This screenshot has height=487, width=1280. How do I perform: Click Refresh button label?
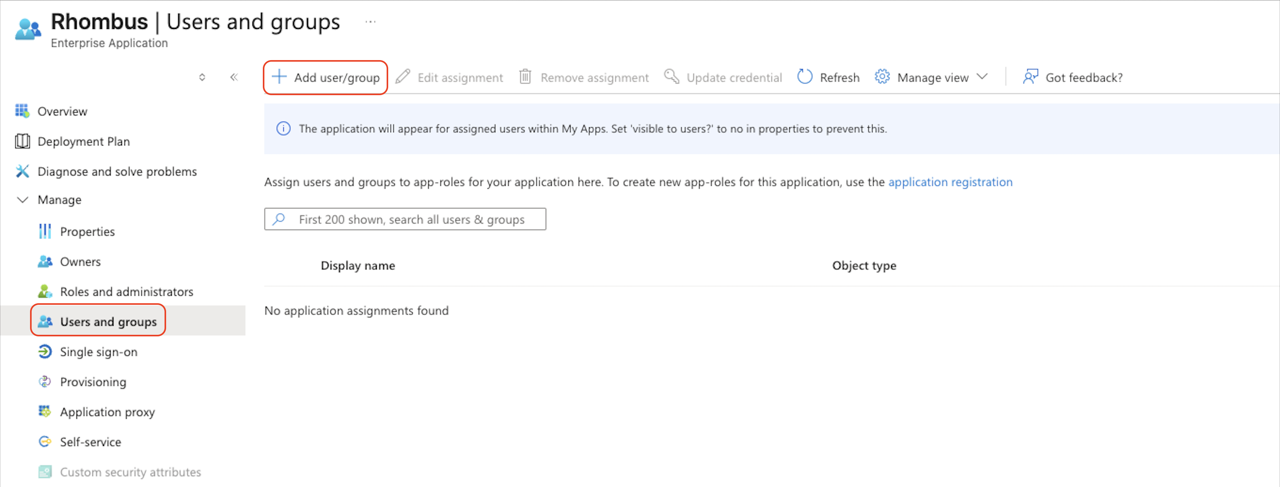[x=839, y=78]
